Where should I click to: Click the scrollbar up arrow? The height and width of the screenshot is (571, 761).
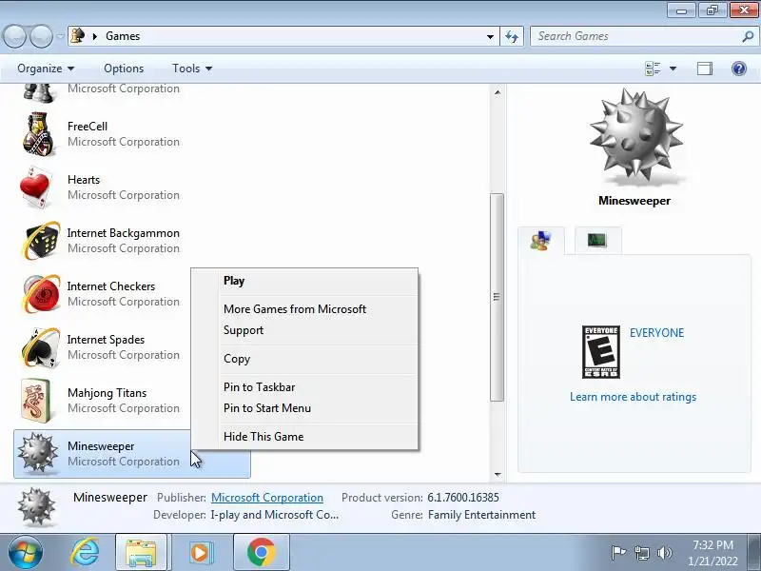click(x=497, y=92)
